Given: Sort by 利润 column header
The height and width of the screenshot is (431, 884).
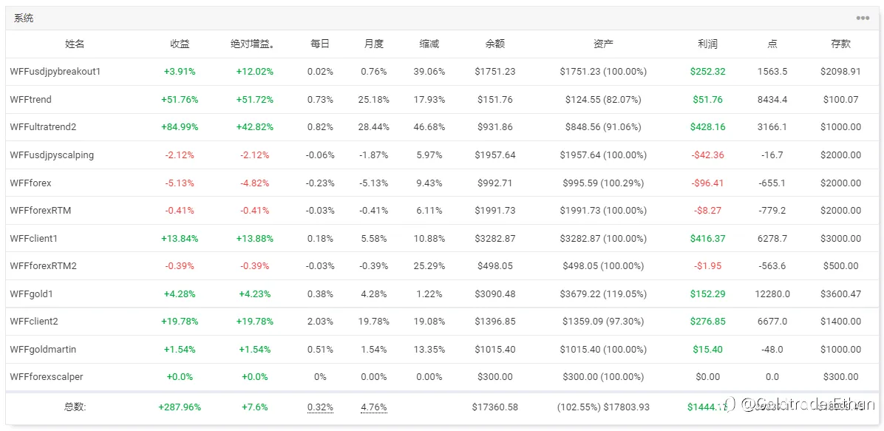Looking at the screenshot, I should [707, 44].
